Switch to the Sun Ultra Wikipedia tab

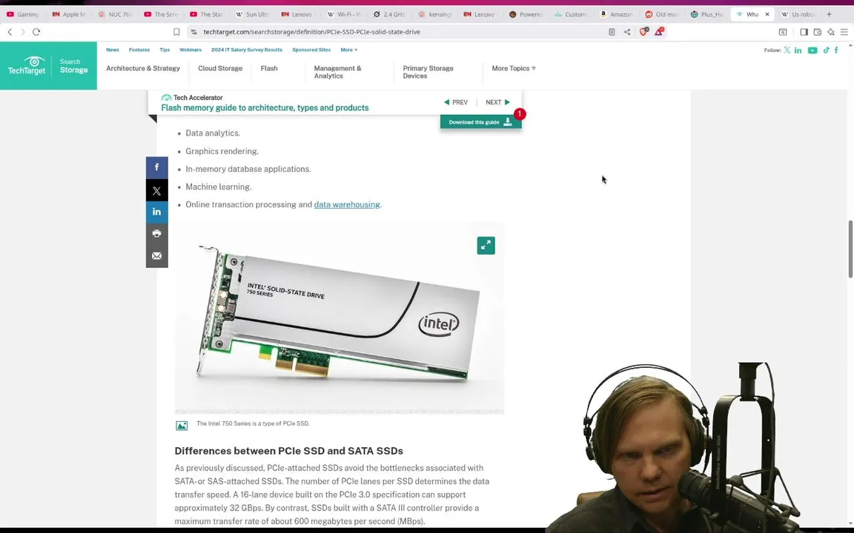[x=252, y=14]
